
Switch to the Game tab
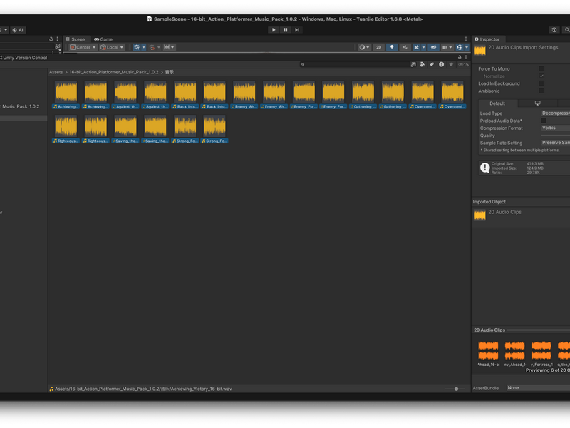click(x=103, y=39)
